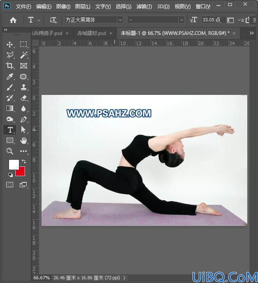This screenshot has height=283, width=258.
Task: Click document size info 26.46 厘米 x 16.86 厘米
Action: click(86, 278)
